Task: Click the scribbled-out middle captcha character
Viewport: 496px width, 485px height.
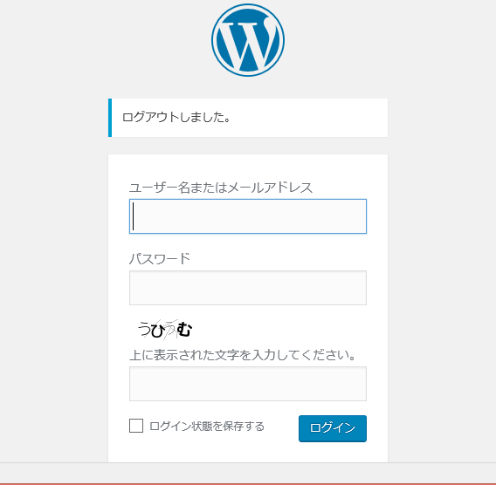Action: pos(171,330)
